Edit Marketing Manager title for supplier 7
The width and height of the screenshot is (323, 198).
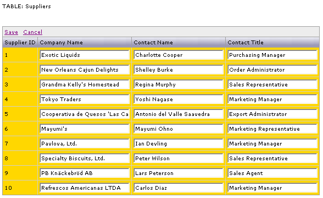pyautogui.click(x=272, y=144)
